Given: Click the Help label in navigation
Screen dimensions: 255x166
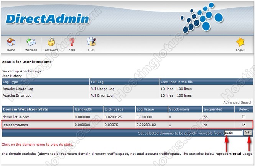Looking at the screenshot, I should [72, 50].
